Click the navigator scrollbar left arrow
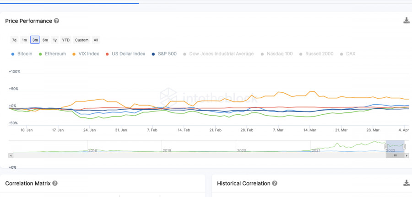 [x=11, y=155]
